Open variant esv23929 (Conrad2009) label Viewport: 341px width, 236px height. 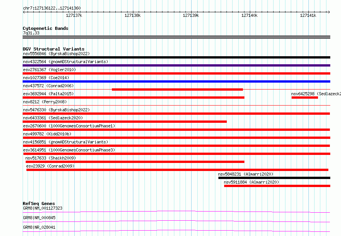50,166
